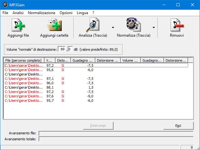Click the gain value -9,0
Image resolution: width=200 pixels, height=150 pixels.
[x=90, y=96]
